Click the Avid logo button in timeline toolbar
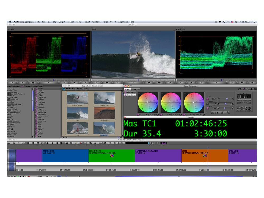 click(163, 143)
